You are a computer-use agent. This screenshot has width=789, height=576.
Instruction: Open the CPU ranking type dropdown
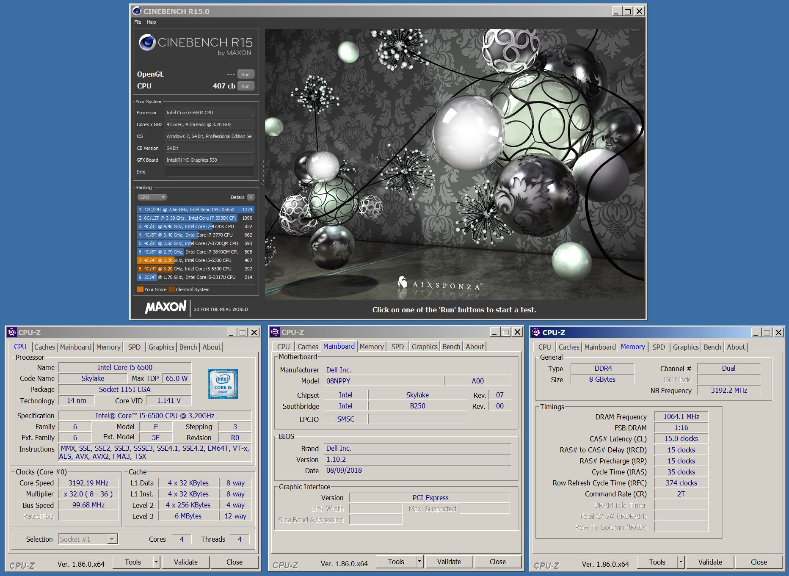tap(152, 197)
